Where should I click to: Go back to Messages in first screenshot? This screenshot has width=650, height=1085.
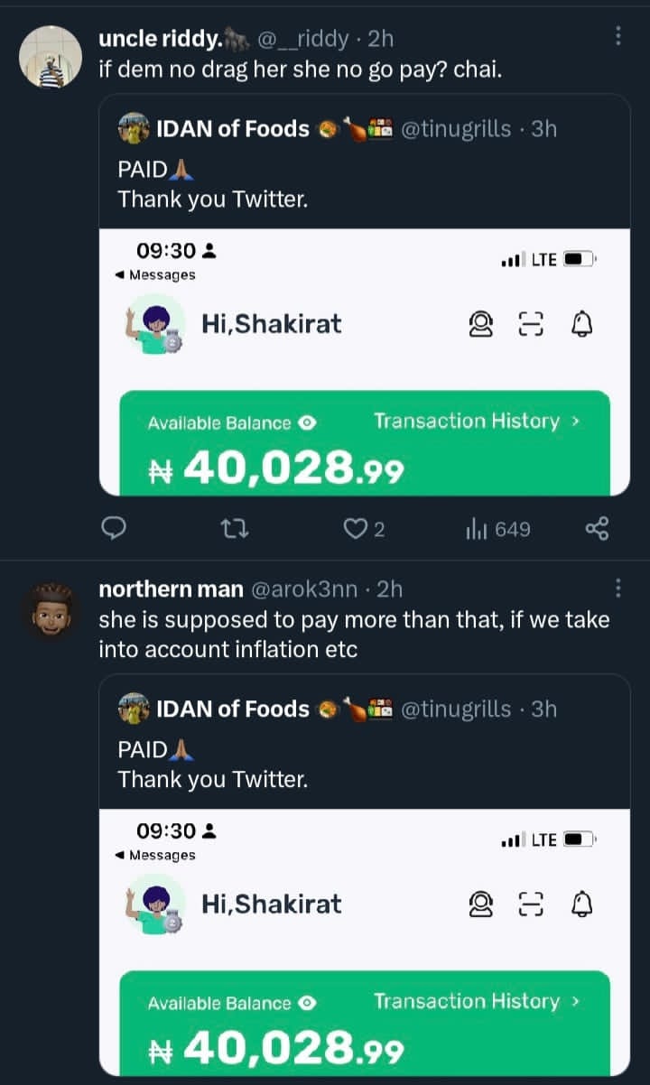click(x=156, y=275)
